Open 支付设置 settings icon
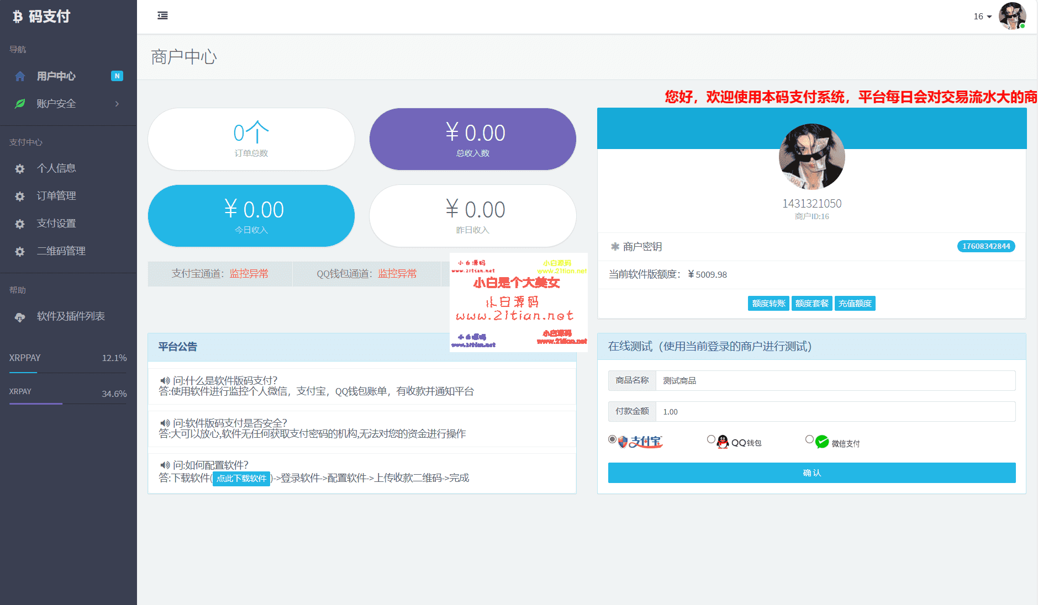Screen dimensions: 1038x605 click(20, 224)
